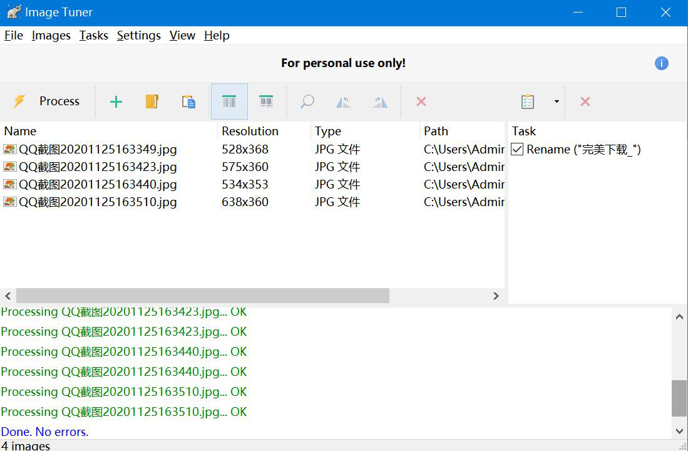Click the horizontal scrollbar in file list
The width and height of the screenshot is (688, 451).
coord(202,296)
